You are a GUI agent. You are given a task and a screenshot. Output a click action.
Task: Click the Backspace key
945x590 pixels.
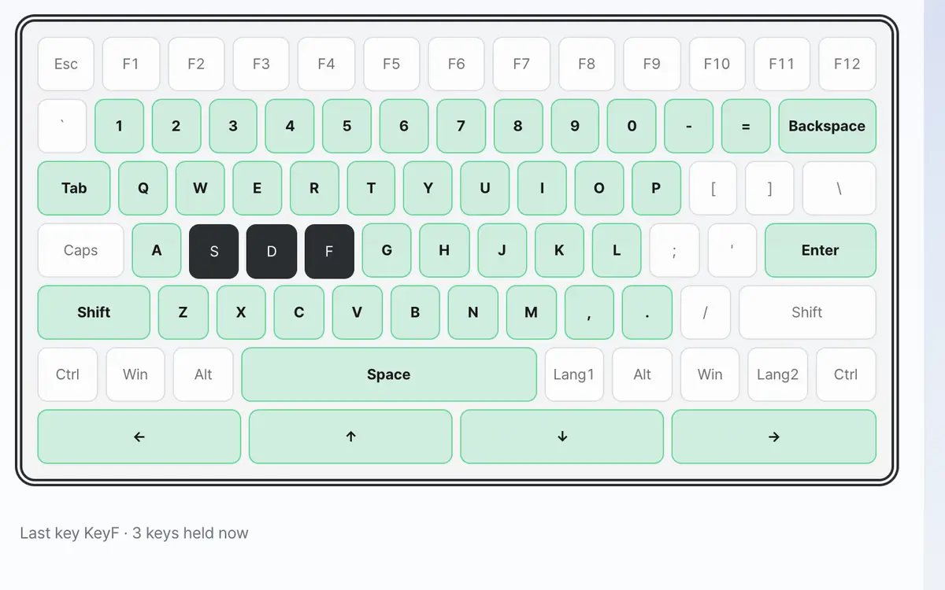pyautogui.click(x=827, y=126)
